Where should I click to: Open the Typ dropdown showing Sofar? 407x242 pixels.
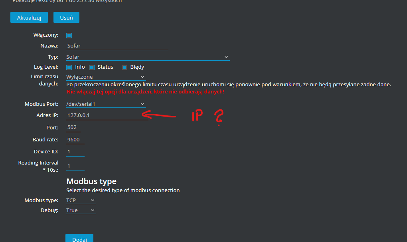coord(148,57)
